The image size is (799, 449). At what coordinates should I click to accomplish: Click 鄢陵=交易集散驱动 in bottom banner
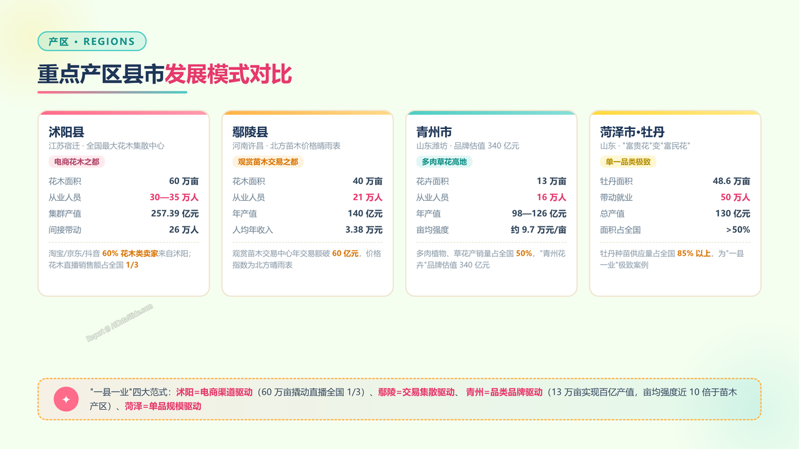(416, 392)
